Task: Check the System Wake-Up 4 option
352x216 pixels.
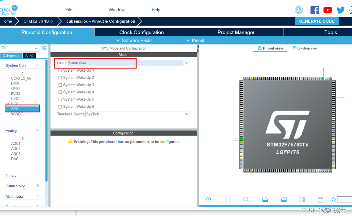Action: pos(60,92)
